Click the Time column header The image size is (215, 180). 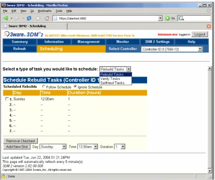(54, 93)
